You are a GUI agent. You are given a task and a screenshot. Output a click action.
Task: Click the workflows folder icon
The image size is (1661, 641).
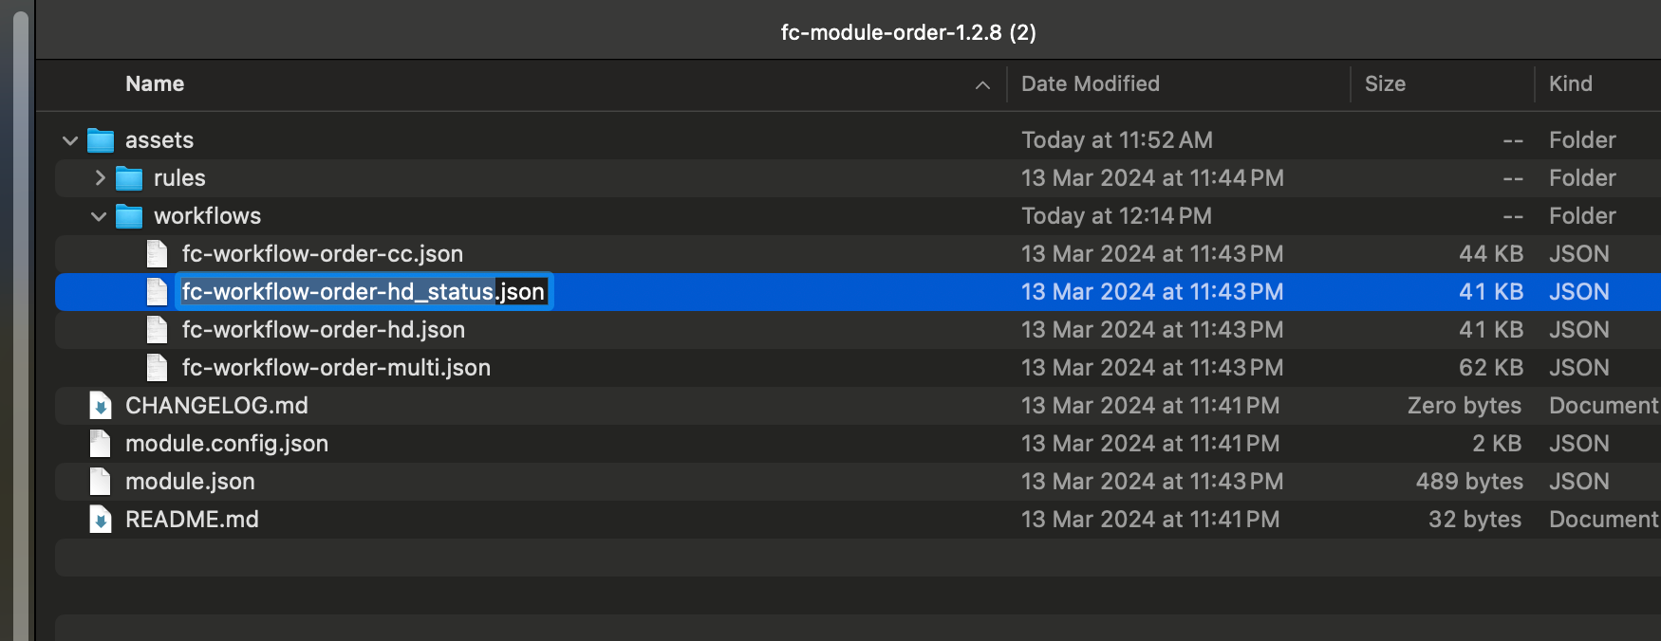(129, 216)
